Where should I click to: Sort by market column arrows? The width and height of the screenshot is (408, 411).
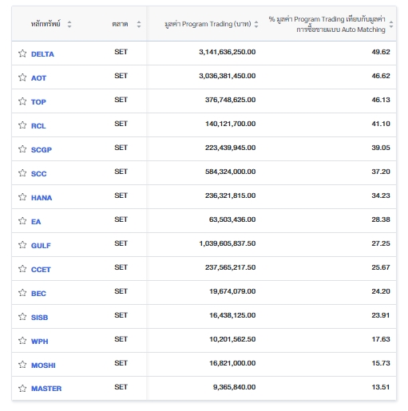[139, 24]
